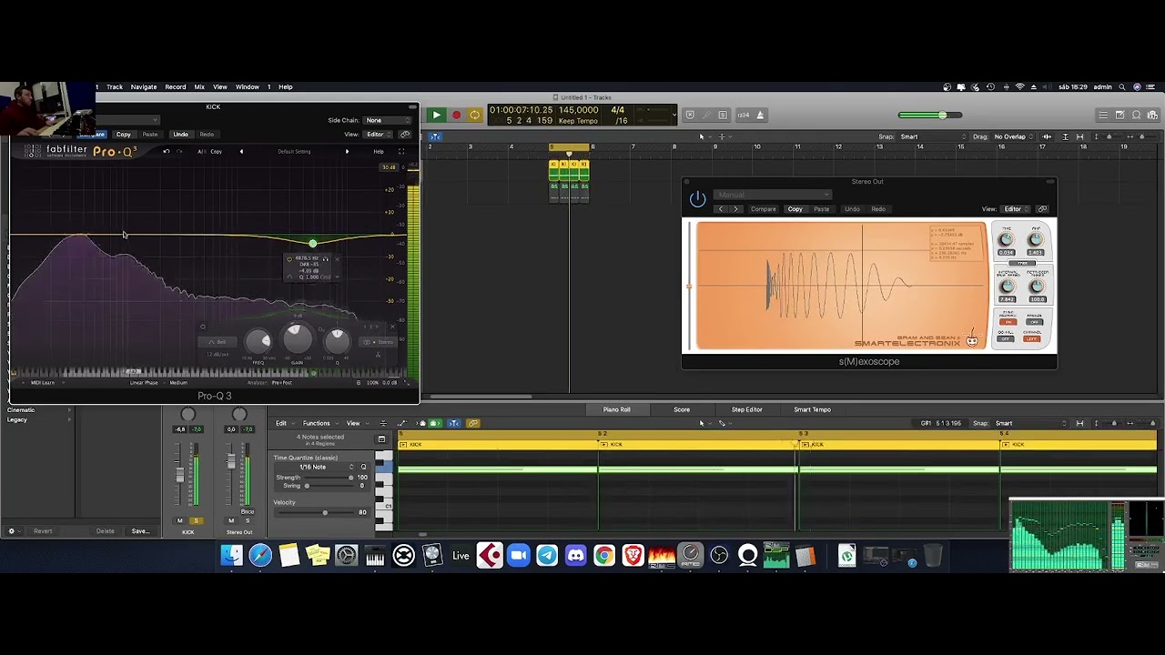Image resolution: width=1165 pixels, height=655 pixels.
Task: Switch to the Step Editor tab
Action: (x=746, y=409)
